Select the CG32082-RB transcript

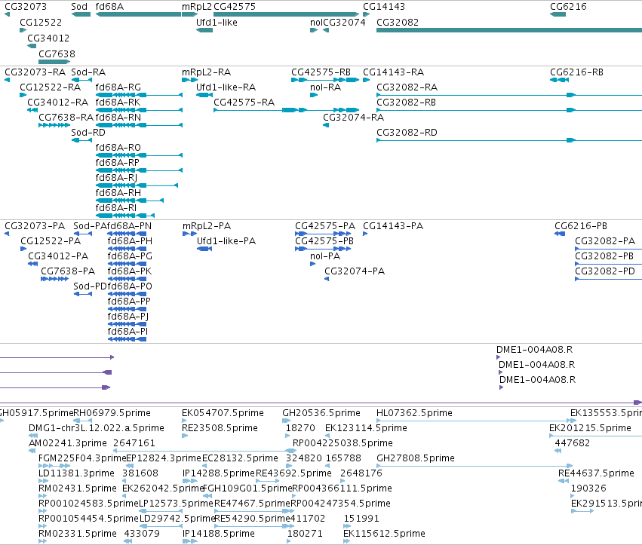(x=509, y=110)
